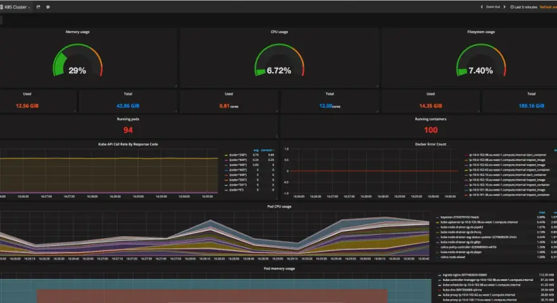Click the Zoom Out time control
The height and width of the screenshot is (303, 557).
(x=492, y=7)
